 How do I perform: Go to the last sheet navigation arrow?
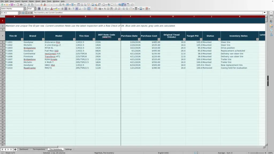click(x=11, y=149)
